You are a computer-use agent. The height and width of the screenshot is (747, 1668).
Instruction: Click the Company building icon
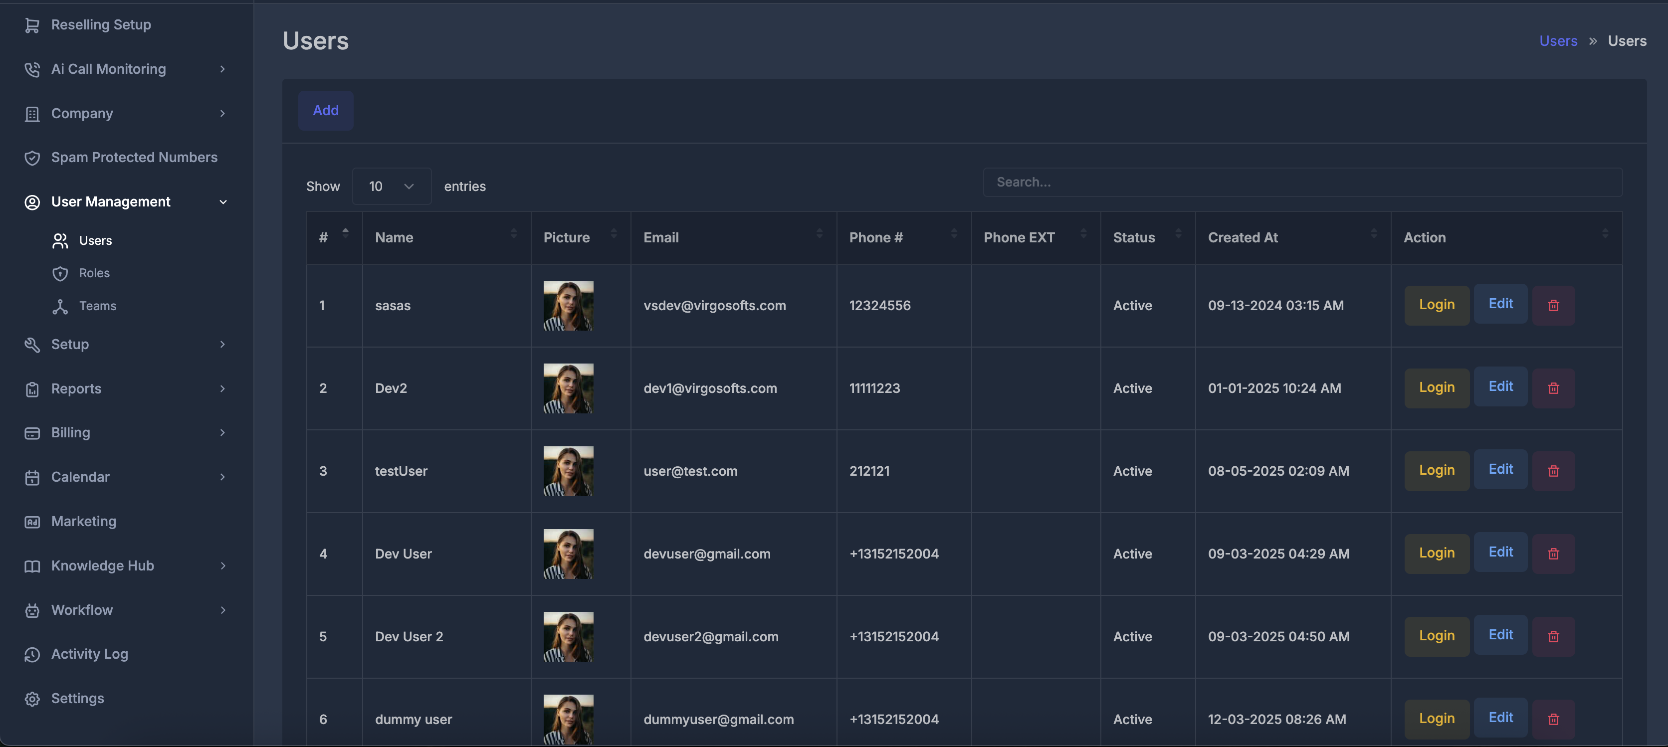(x=32, y=114)
